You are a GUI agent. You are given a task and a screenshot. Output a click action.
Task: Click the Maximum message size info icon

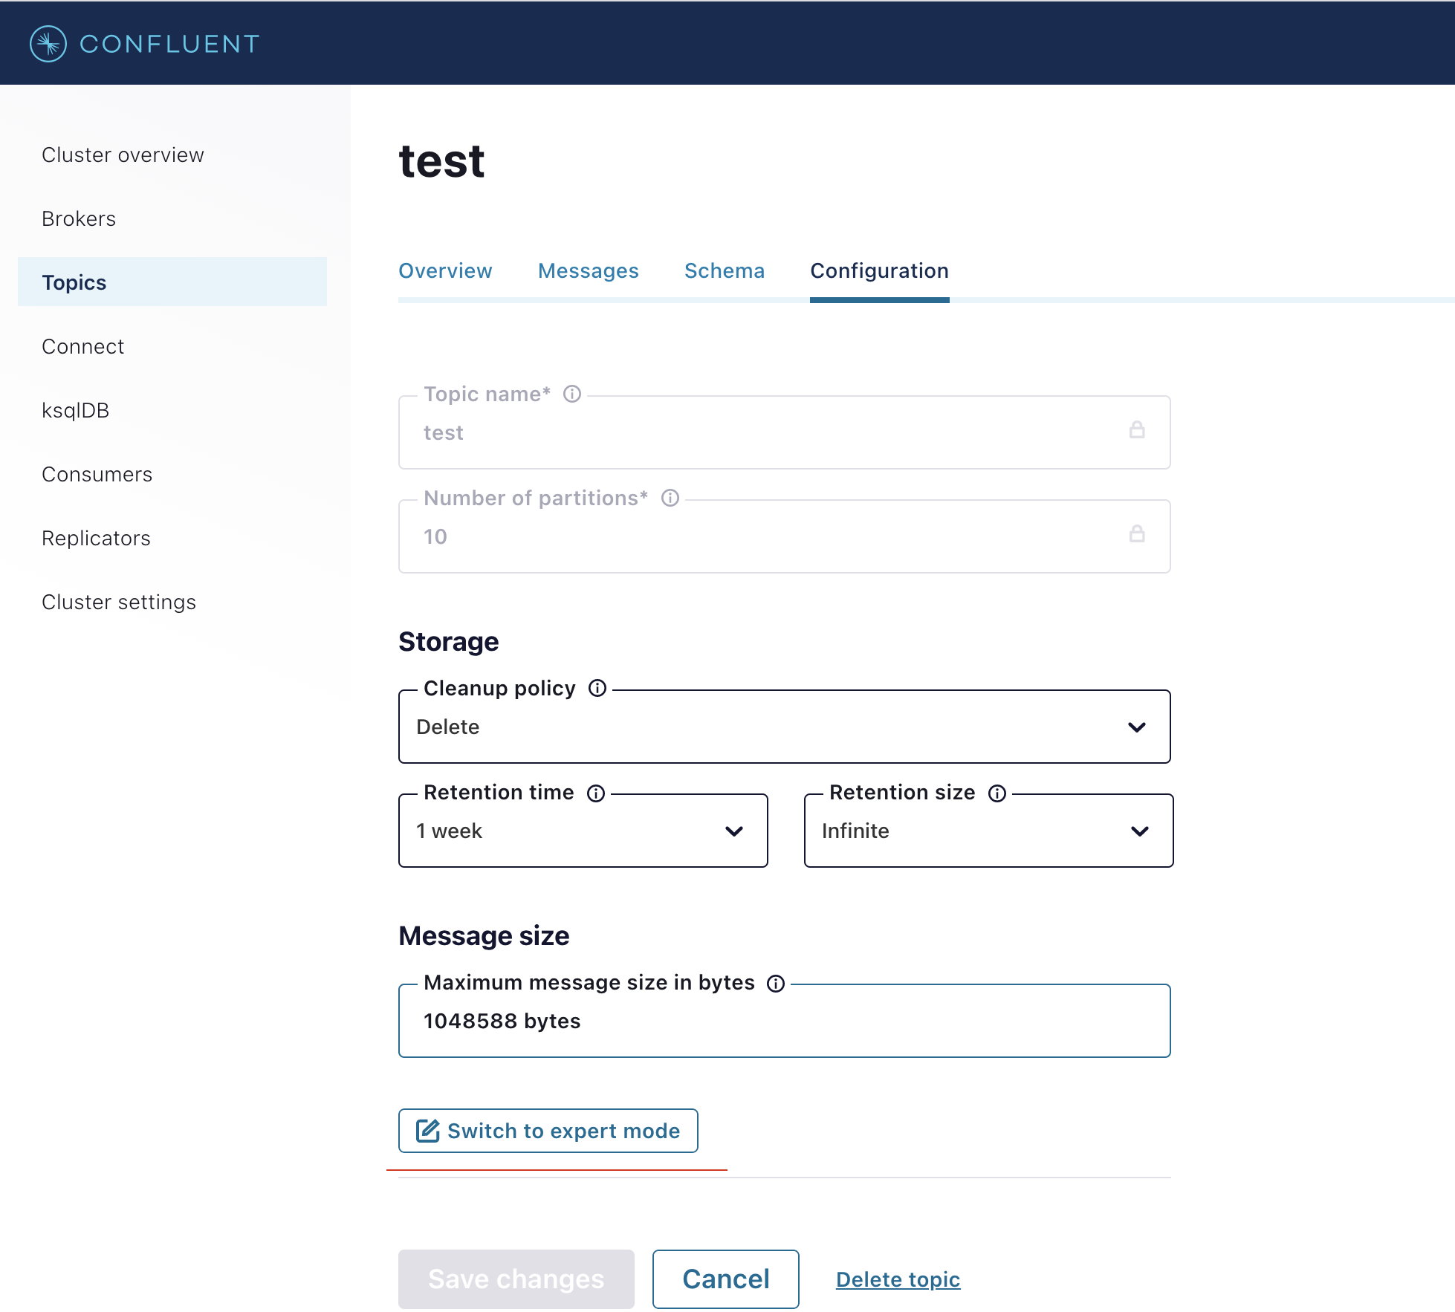[x=776, y=983]
